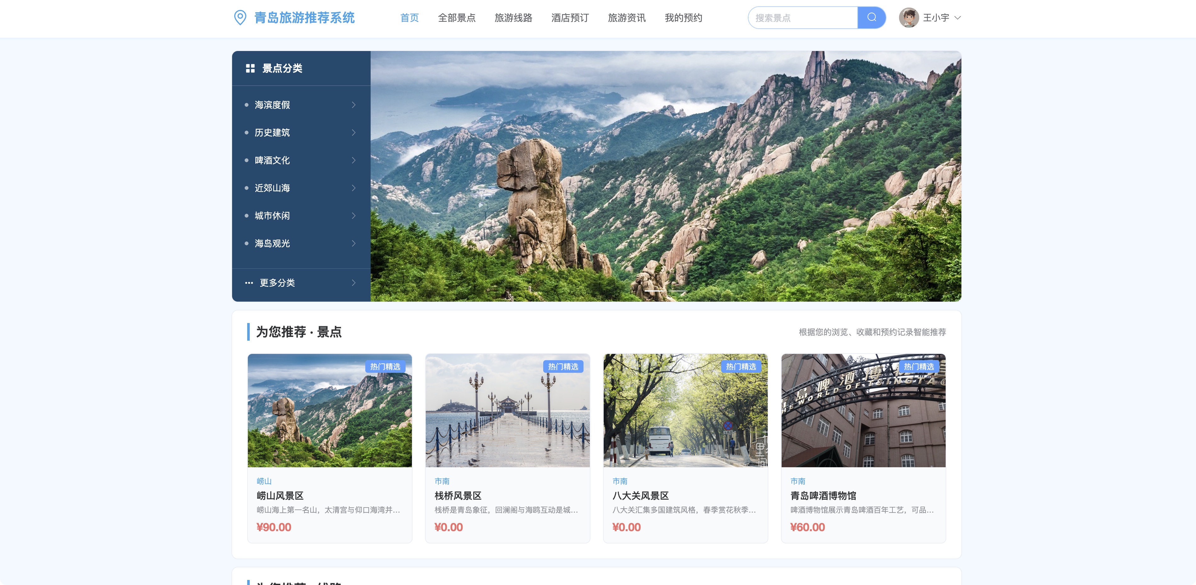Open the 青岛啤酒博物馆 card thumbnail
The width and height of the screenshot is (1196, 585).
click(863, 411)
